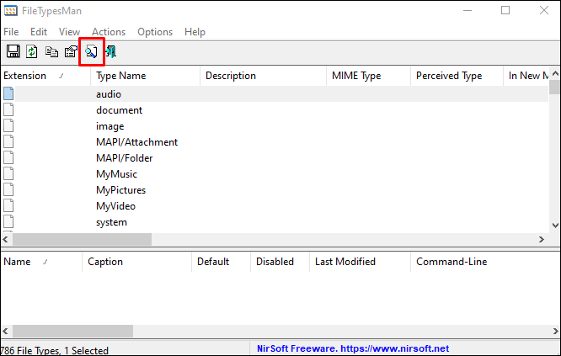This screenshot has height=356, width=561.
Task: Select the 'audio' type name
Action: (109, 94)
